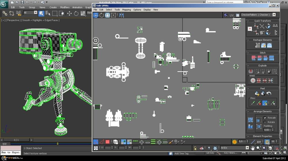288x161 pixels.
Task: Select Vertex sub-object mode icon
Action: click(x=96, y=142)
